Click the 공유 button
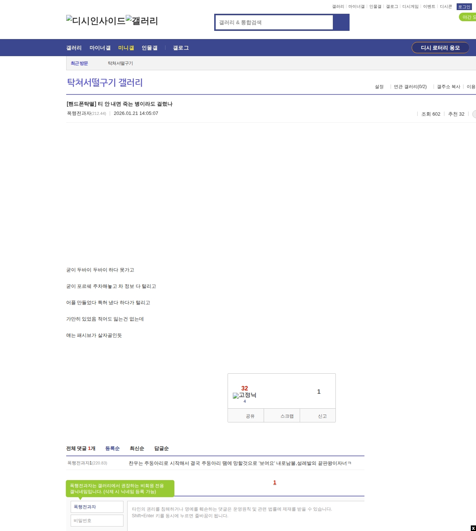 click(246, 416)
